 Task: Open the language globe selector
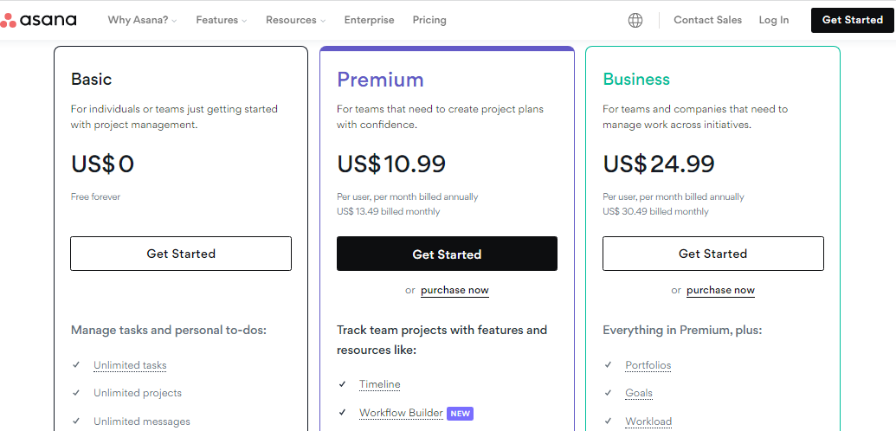(x=635, y=20)
